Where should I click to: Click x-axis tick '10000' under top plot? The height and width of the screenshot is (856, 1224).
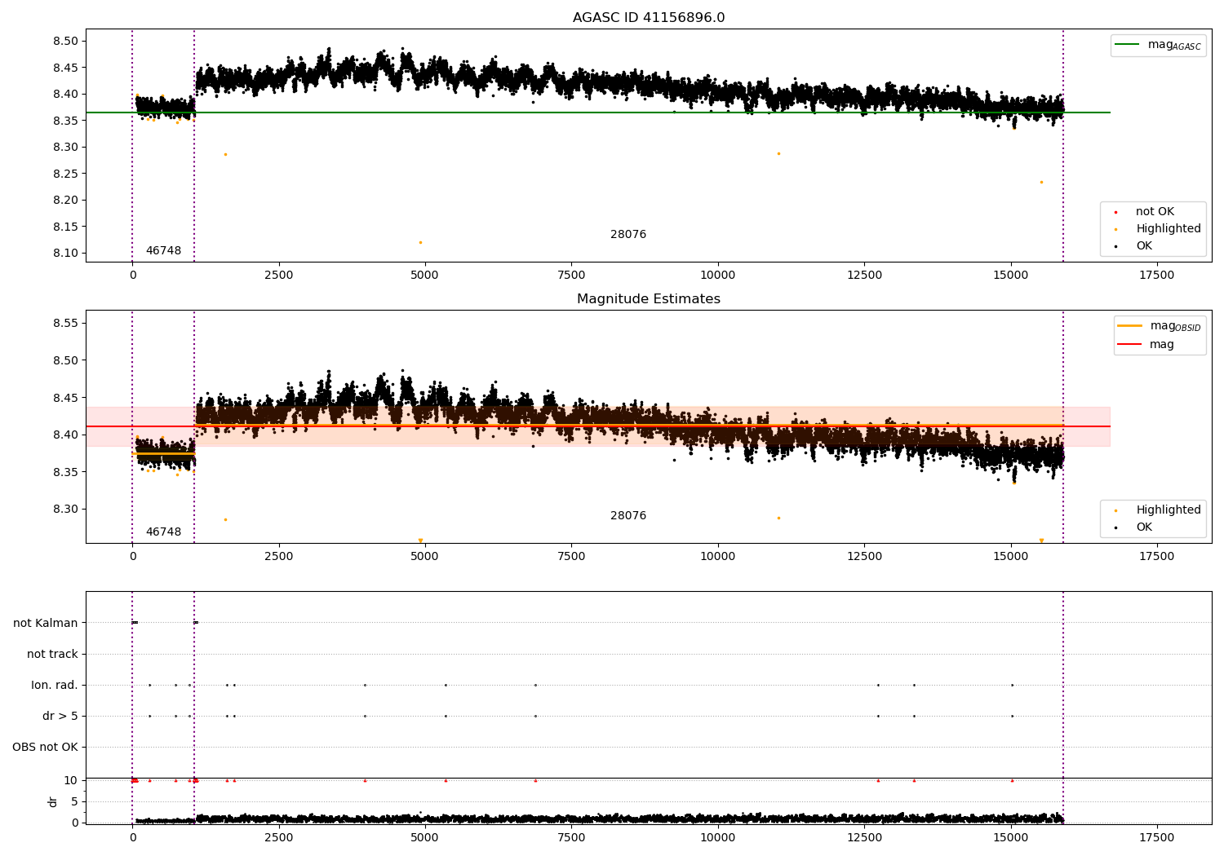click(x=718, y=276)
